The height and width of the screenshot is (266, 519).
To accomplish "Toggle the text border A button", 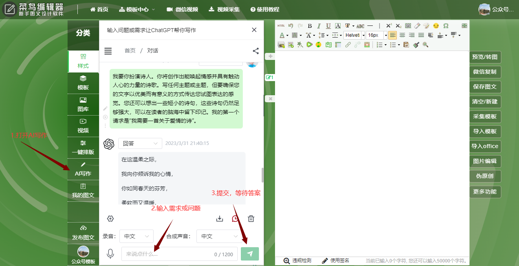I will click(x=338, y=26).
